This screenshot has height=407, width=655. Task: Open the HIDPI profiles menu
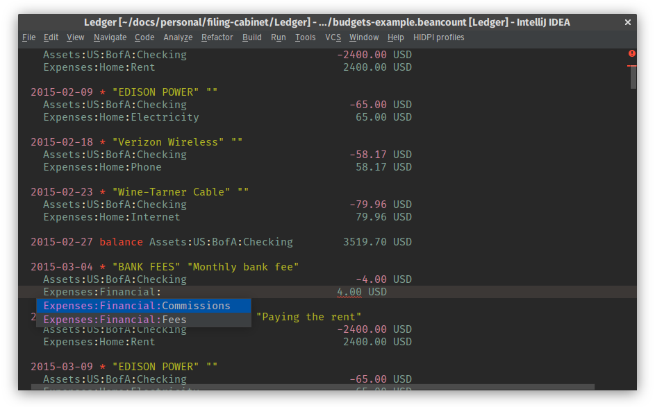[438, 37]
